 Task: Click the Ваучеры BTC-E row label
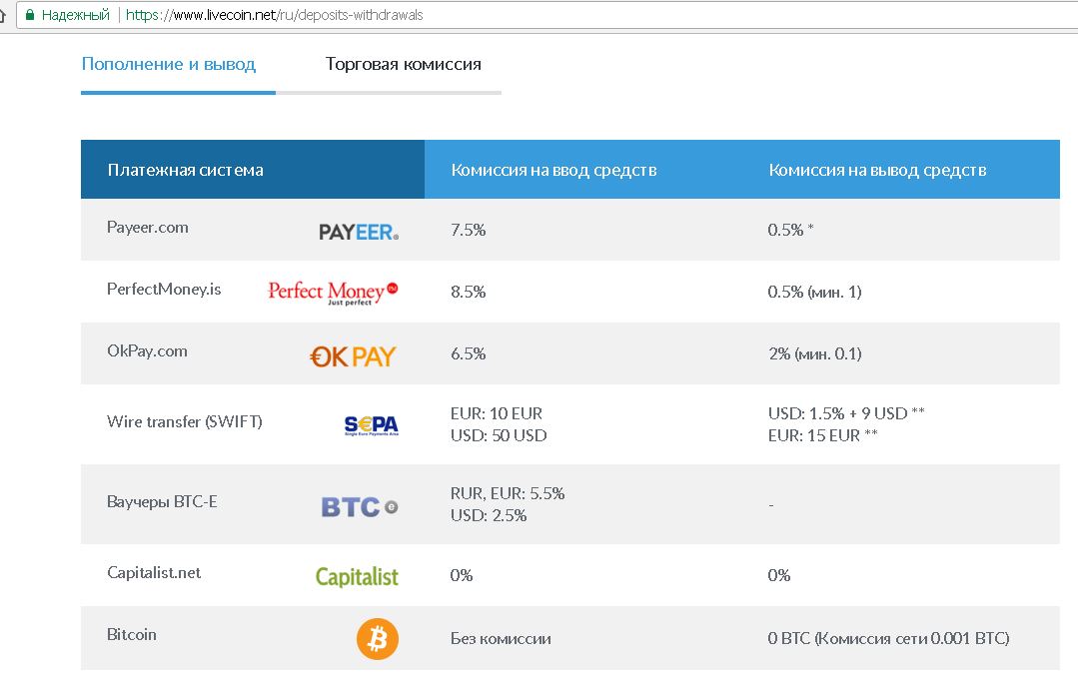(162, 501)
